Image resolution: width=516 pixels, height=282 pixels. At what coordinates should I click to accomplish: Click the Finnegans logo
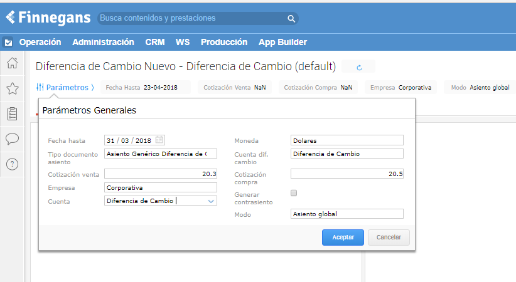tap(48, 18)
